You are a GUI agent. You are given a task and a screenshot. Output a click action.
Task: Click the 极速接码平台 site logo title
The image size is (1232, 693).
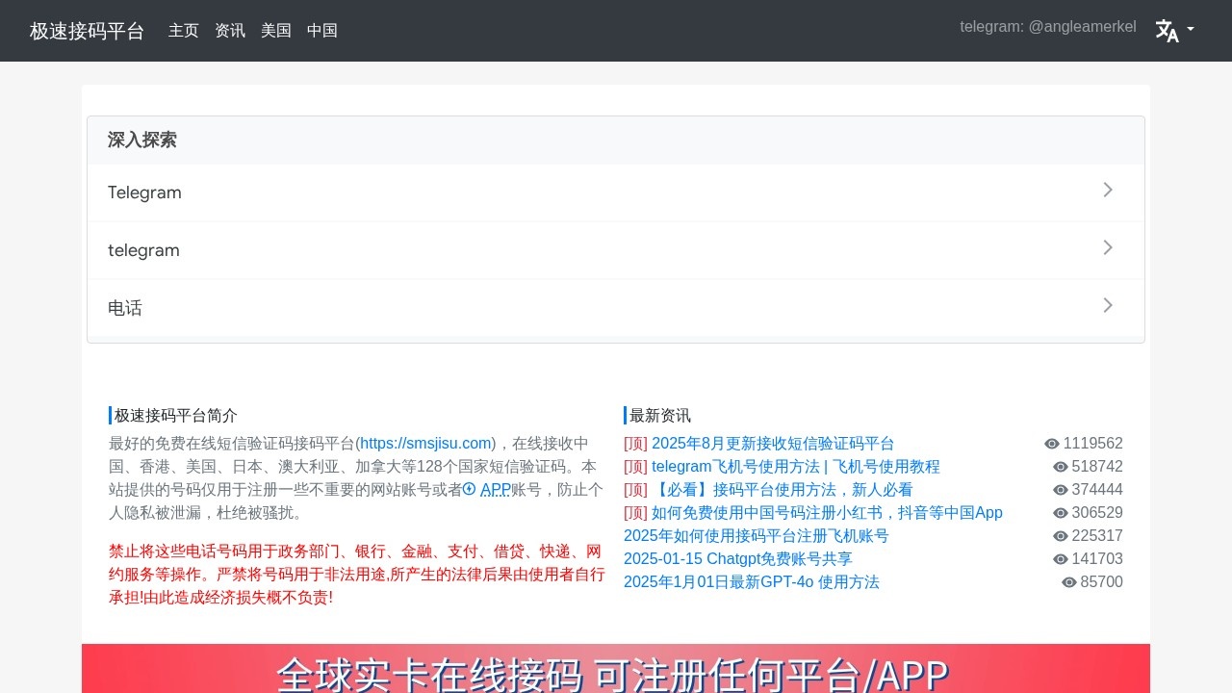[87, 31]
